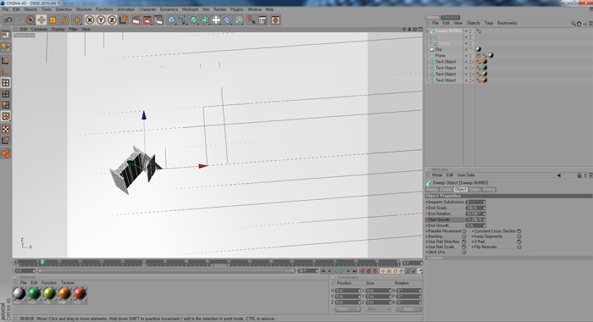
Task: Activate the Rotate tool
Action: pyautogui.click(x=64, y=20)
